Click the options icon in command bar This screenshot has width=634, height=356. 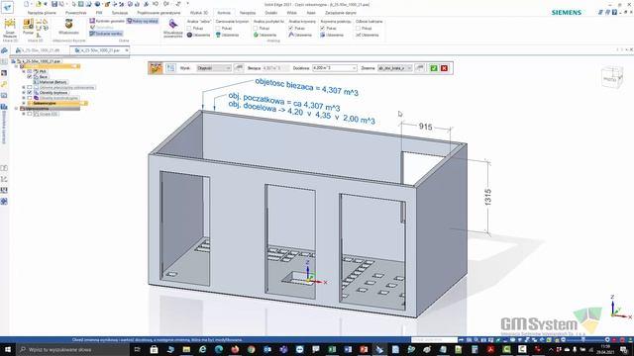(x=170, y=68)
